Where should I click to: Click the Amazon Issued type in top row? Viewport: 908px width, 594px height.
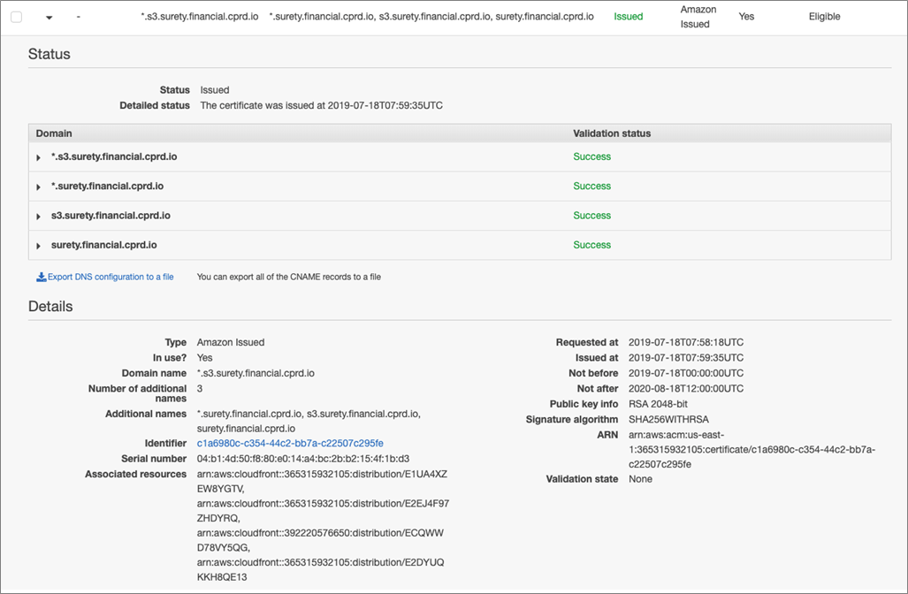[x=698, y=17]
